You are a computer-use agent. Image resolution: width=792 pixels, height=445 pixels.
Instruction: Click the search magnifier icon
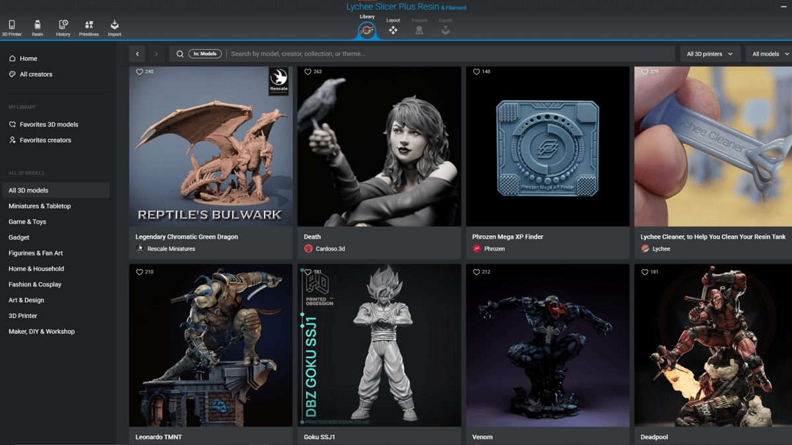(x=180, y=54)
